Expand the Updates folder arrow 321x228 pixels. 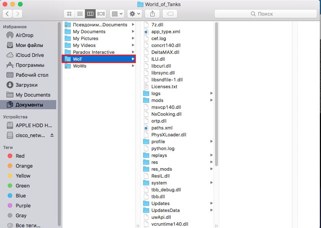[211, 203]
